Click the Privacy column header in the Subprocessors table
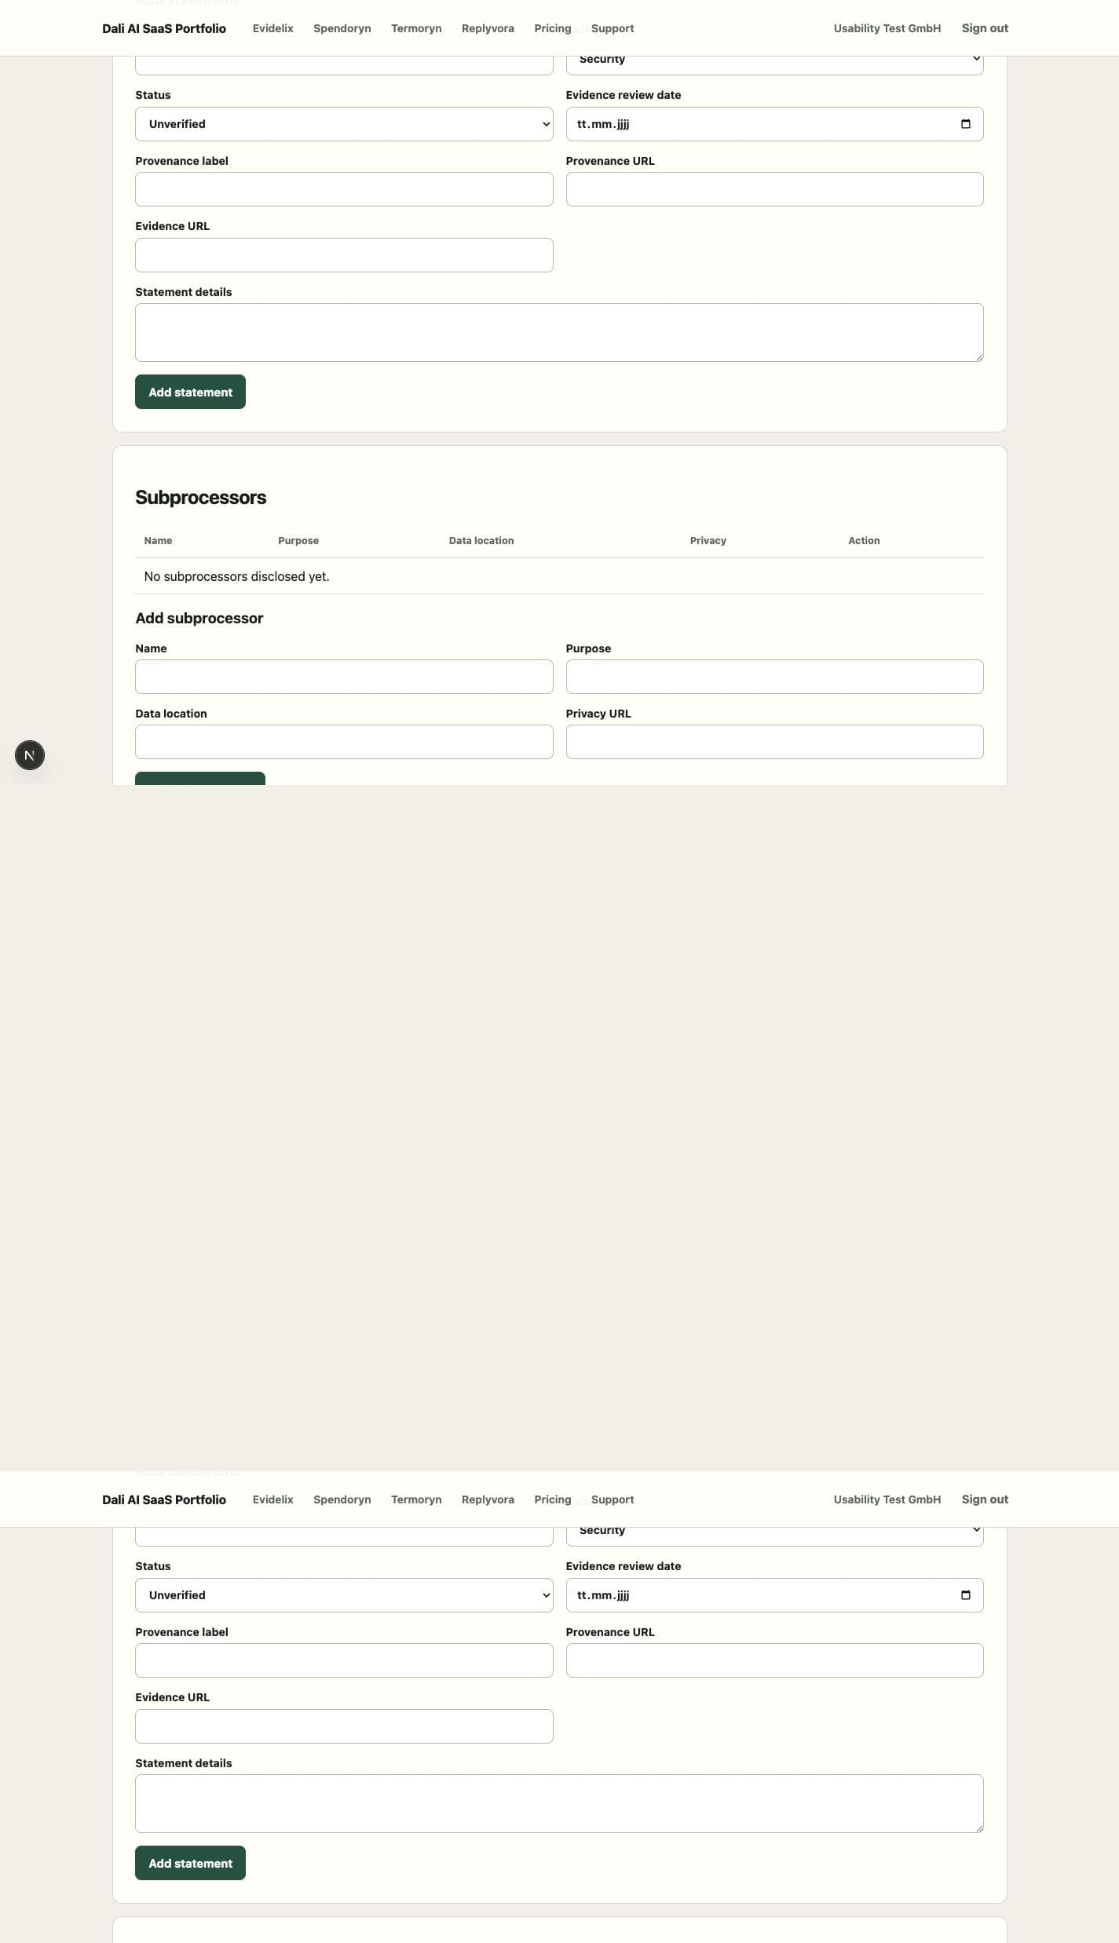Viewport: 1119px width, 1943px height. click(x=708, y=540)
